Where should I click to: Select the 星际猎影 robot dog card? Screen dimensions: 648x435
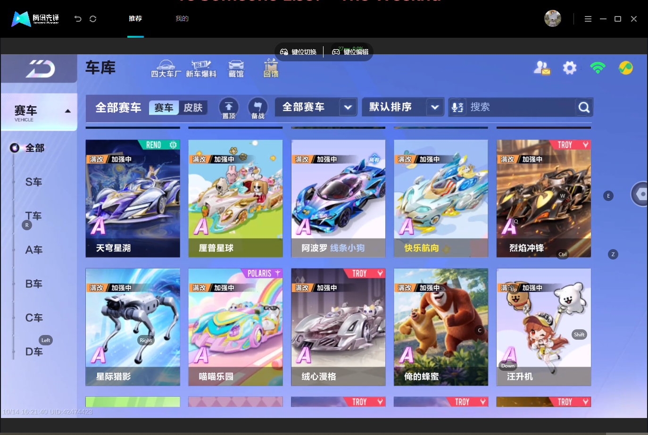point(133,327)
